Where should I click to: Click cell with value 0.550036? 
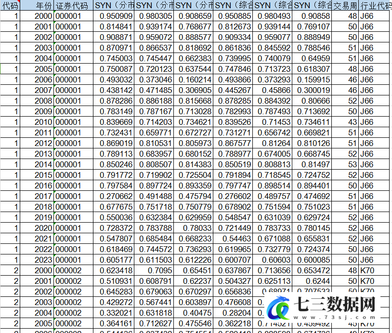coord(114,217)
